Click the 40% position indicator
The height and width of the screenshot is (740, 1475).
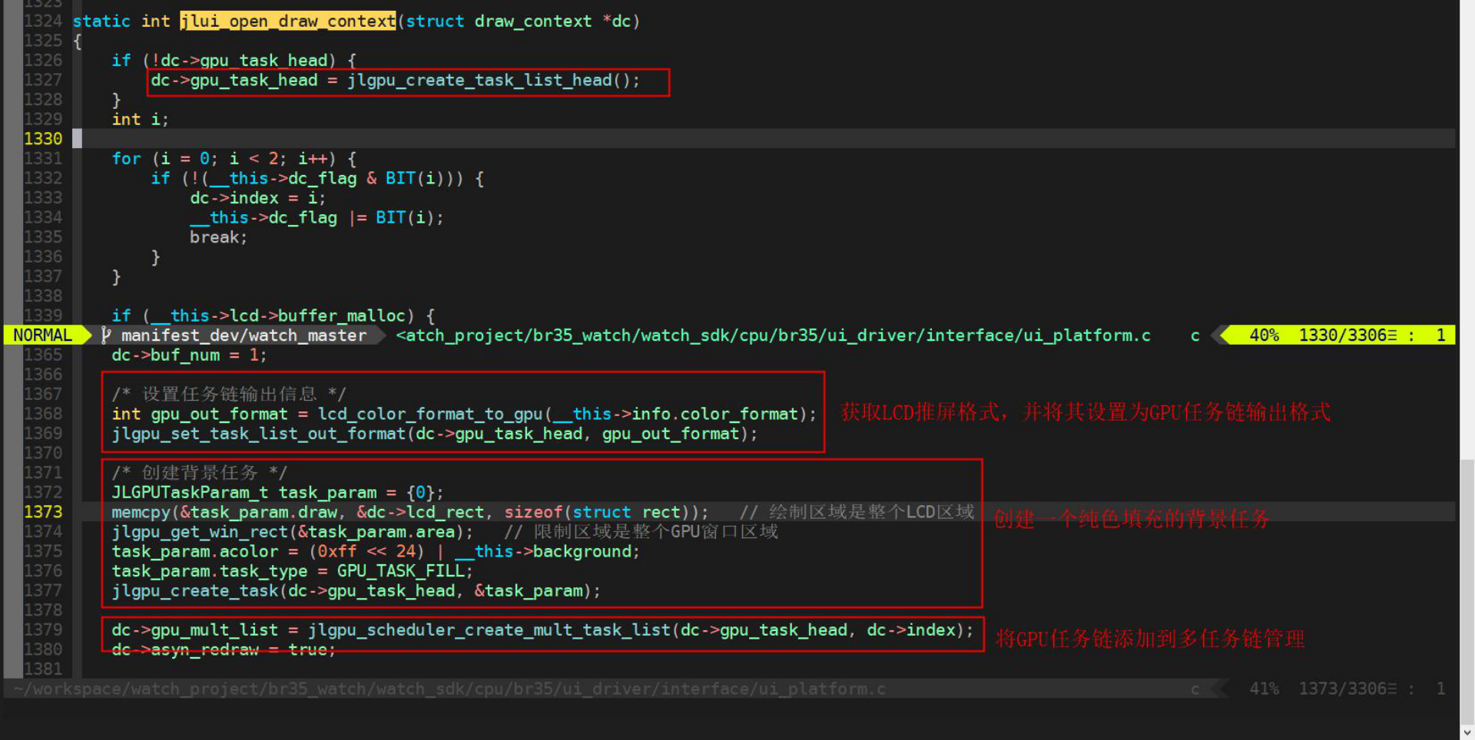1264,335
